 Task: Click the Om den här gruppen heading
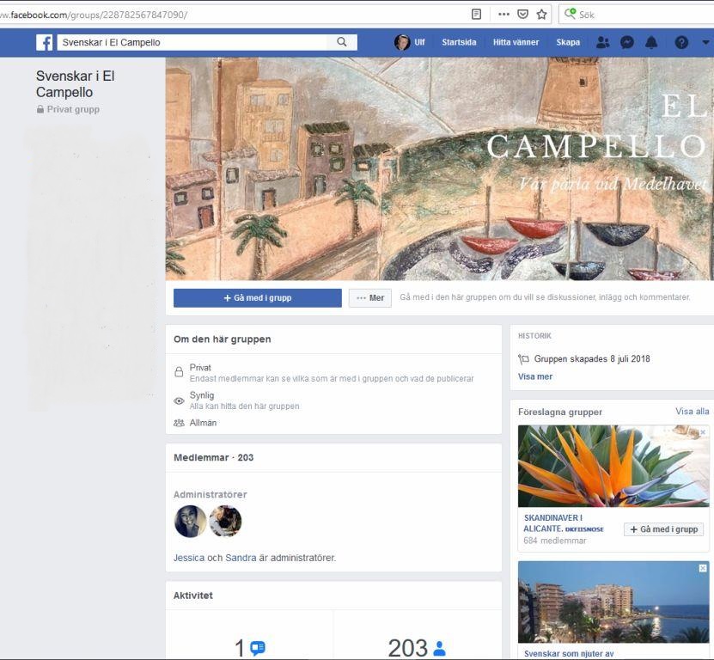[223, 339]
